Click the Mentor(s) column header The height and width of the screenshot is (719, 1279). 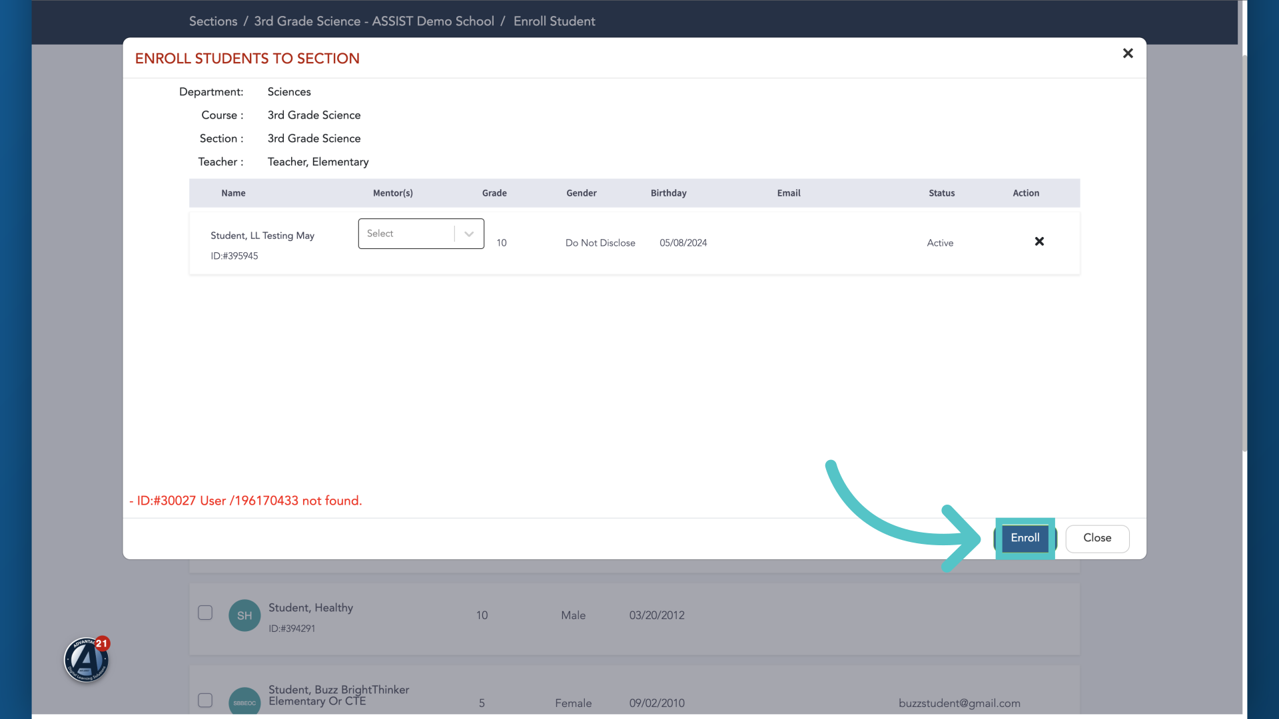(x=393, y=193)
